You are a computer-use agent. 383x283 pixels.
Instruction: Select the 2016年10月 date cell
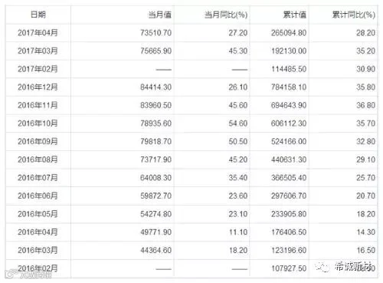click(x=38, y=123)
